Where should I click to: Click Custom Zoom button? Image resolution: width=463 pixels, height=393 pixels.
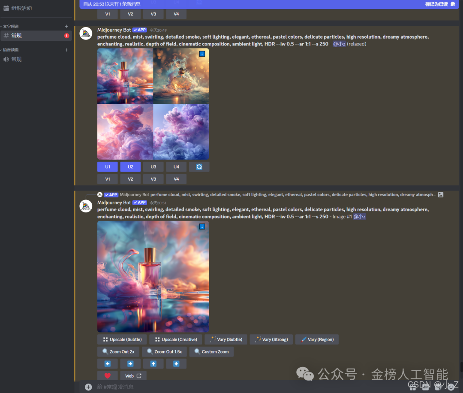[x=211, y=352]
